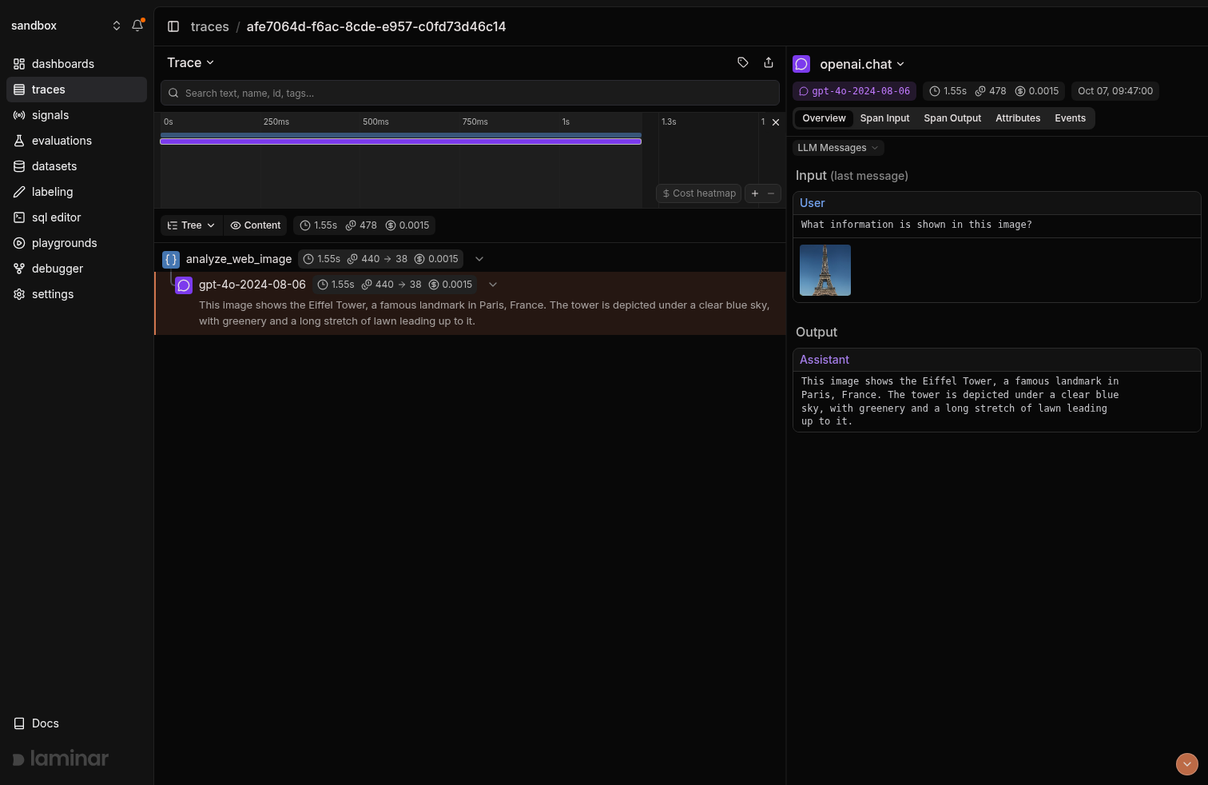Switch to the Span Output tab
This screenshot has width=1208, height=785.
(952, 118)
